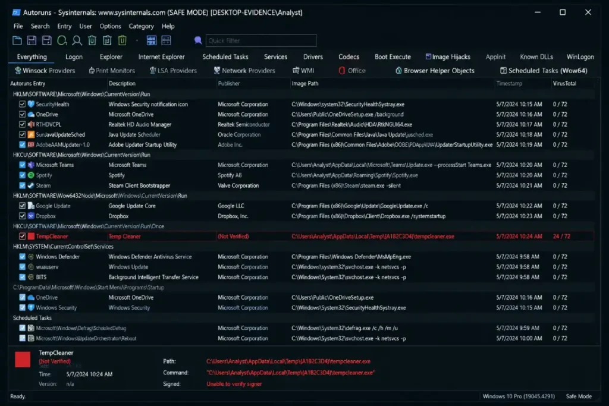609x406 pixels.
Task: Switch to the Scheduled Tasks tab
Action: [x=225, y=56]
